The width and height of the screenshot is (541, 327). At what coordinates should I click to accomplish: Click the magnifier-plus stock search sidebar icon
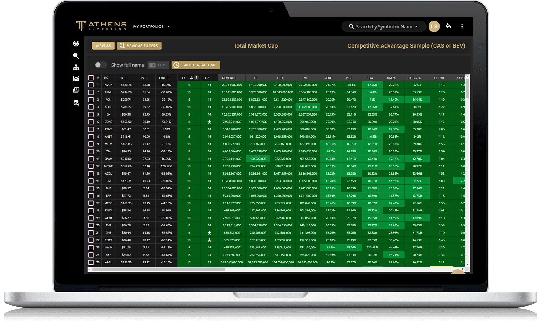(x=76, y=56)
